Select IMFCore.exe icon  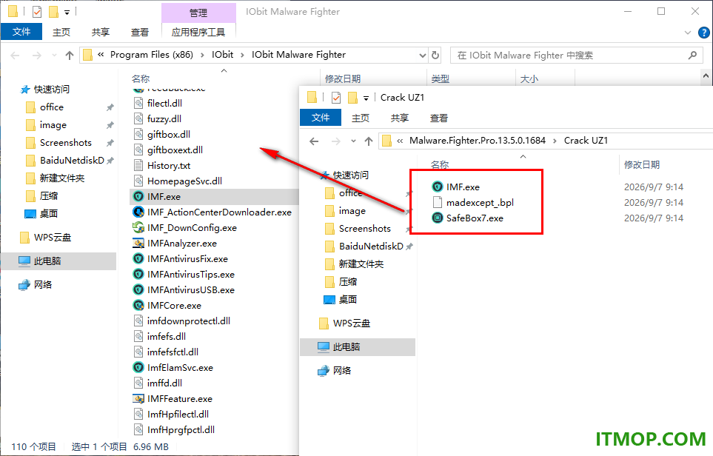coord(138,306)
